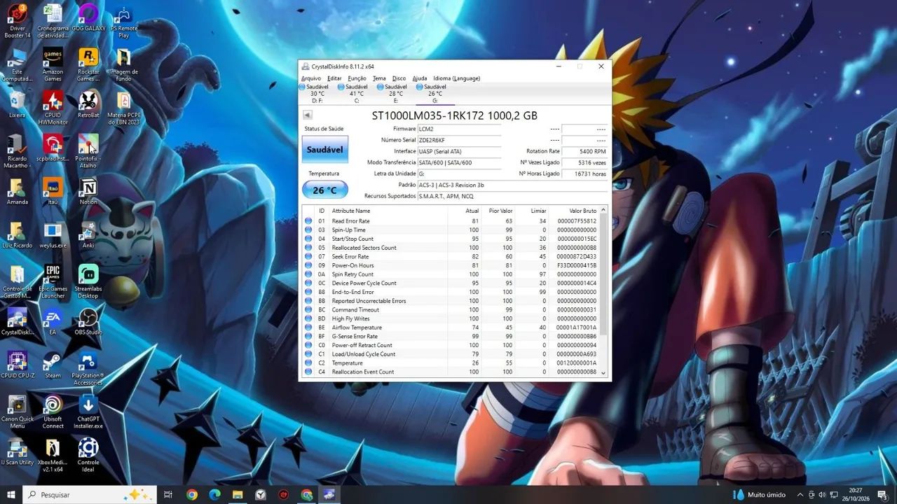Go to previous disk with left arrow
Screen dimensions: 897x504
(308, 115)
